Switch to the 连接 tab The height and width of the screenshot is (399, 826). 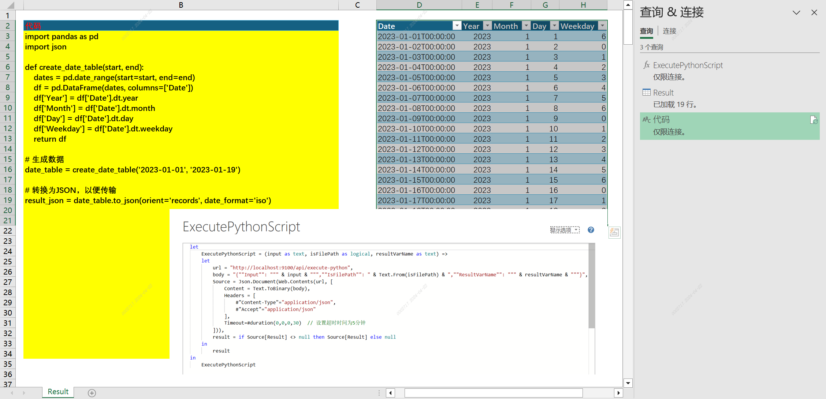coord(669,31)
